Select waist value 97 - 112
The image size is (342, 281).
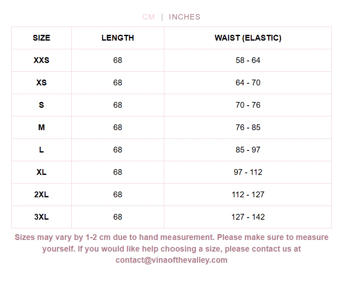click(248, 172)
